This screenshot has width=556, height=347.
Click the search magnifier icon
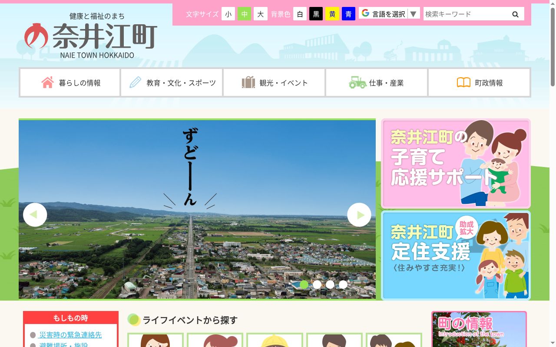pos(515,14)
